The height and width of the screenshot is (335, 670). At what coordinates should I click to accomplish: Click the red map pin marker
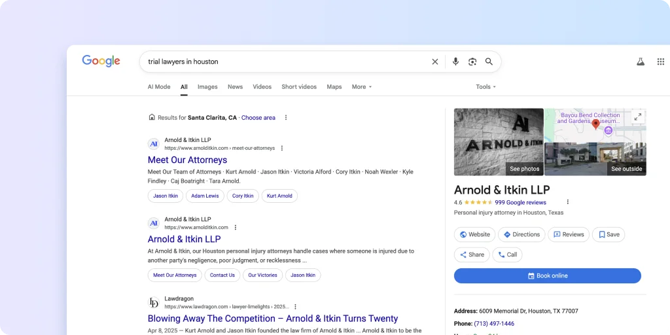595,124
